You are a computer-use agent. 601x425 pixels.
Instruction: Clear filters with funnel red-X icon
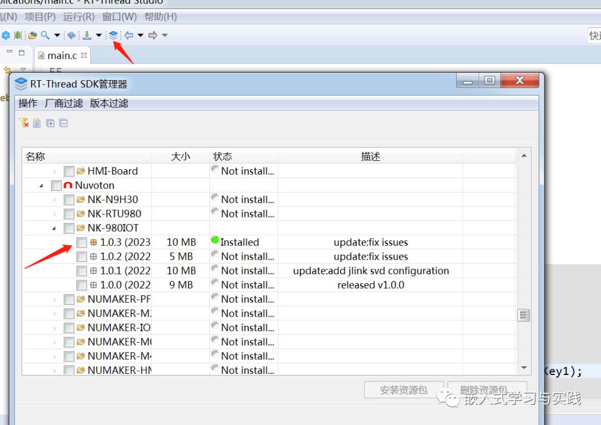click(24, 123)
